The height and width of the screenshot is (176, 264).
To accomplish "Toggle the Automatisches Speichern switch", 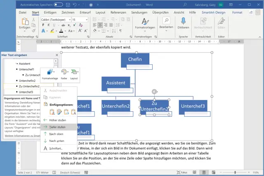I will (58, 4).
